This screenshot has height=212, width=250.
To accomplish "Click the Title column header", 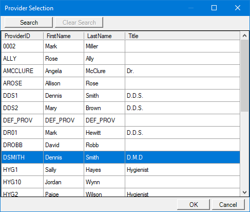I will (182, 36).
